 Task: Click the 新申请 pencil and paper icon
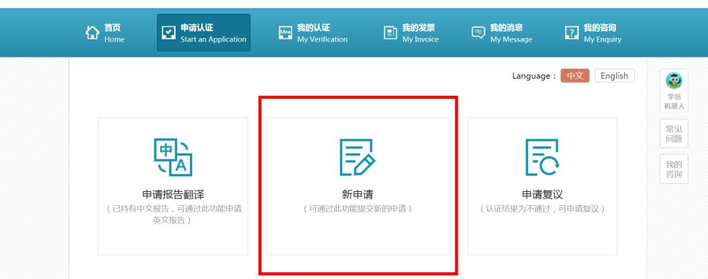pos(357,157)
